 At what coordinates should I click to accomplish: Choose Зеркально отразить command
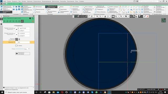(x=111, y=9)
